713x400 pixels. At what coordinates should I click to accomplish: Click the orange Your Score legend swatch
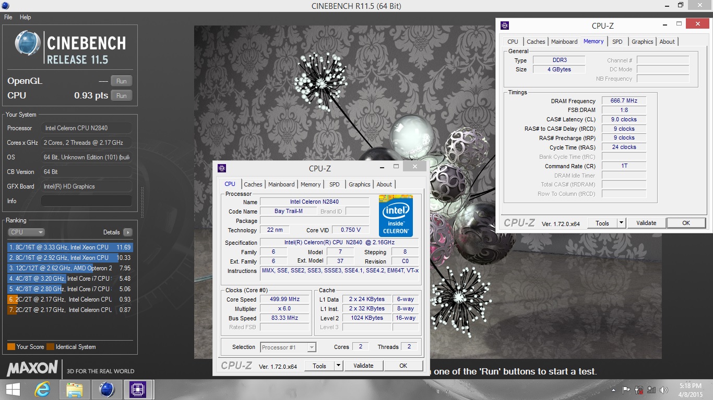tap(11, 347)
